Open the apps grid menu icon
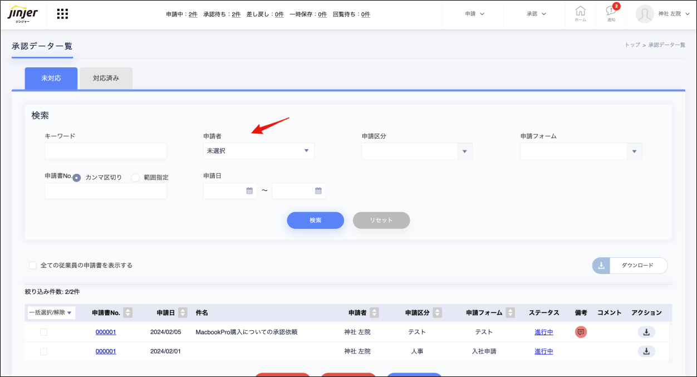Image resolution: width=697 pixels, height=377 pixels. point(63,14)
